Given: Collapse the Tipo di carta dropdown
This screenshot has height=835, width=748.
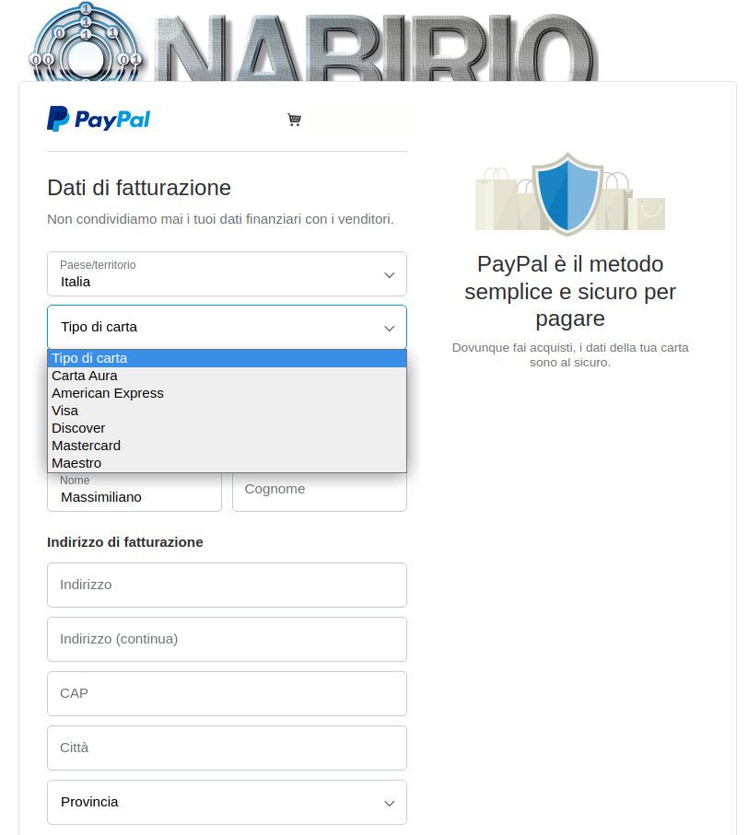Looking at the screenshot, I should click(x=227, y=327).
